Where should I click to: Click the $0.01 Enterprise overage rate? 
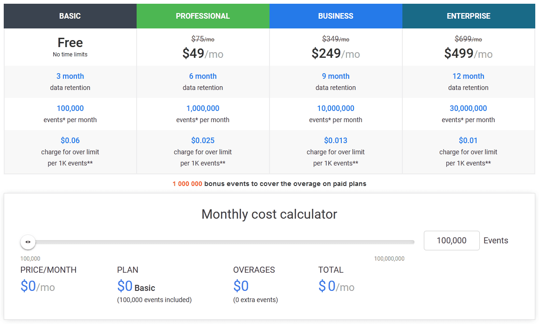pyautogui.click(x=468, y=140)
